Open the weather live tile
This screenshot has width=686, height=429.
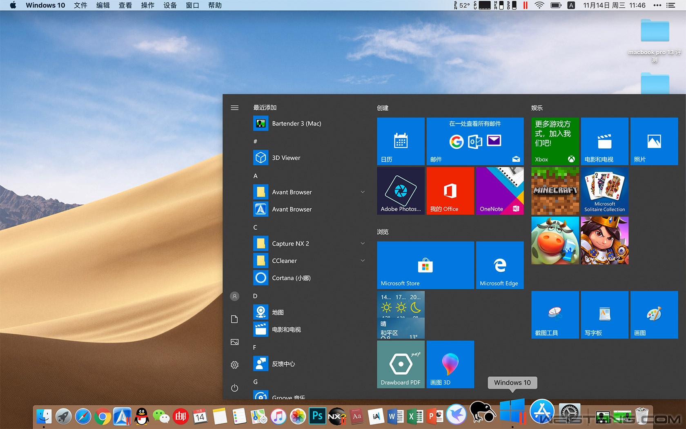tap(401, 315)
